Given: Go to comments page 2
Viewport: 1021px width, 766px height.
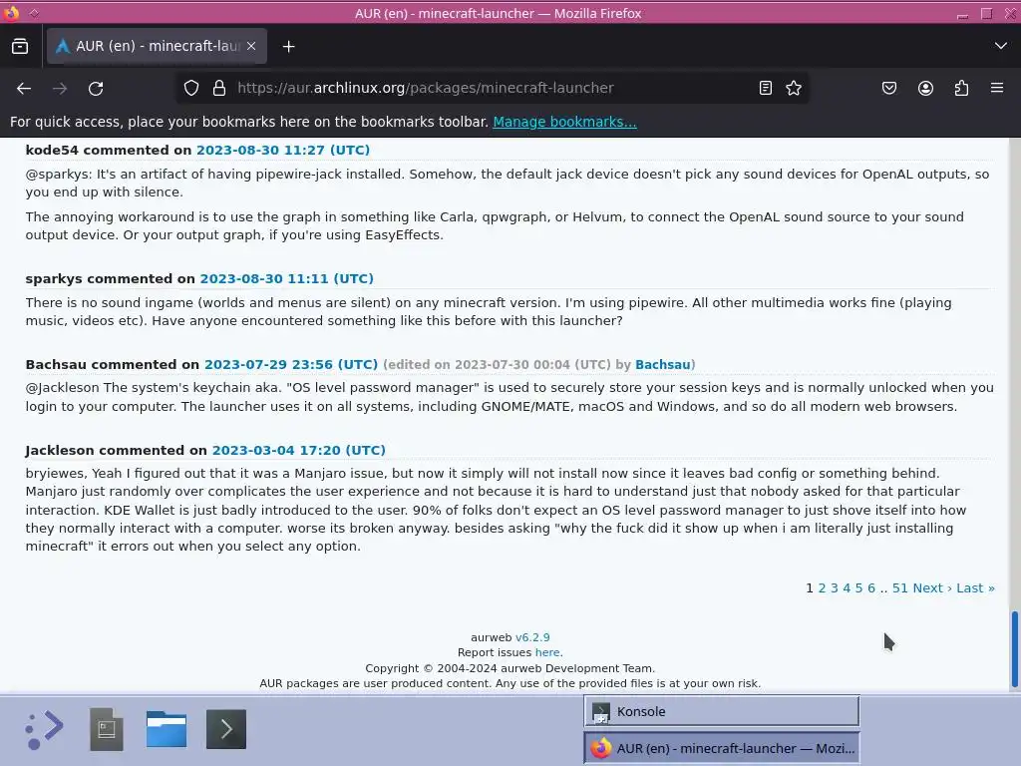Looking at the screenshot, I should (x=822, y=588).
